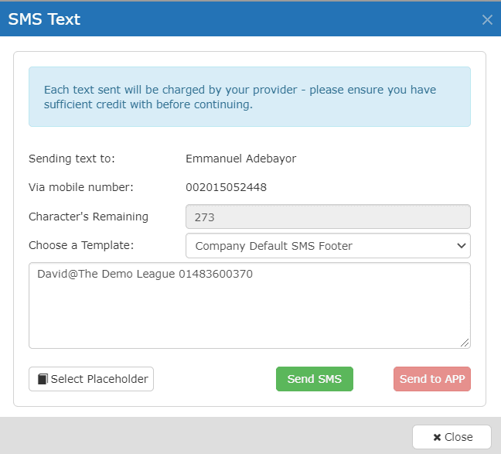
Task: Click the blue provider charge notice banner
Action: pos(250,97)
